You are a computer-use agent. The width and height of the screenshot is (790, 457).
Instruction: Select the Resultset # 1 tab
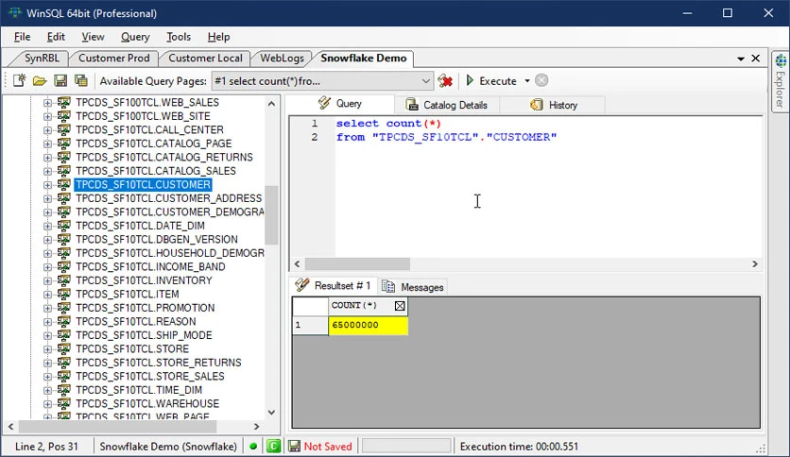(333, 285)
